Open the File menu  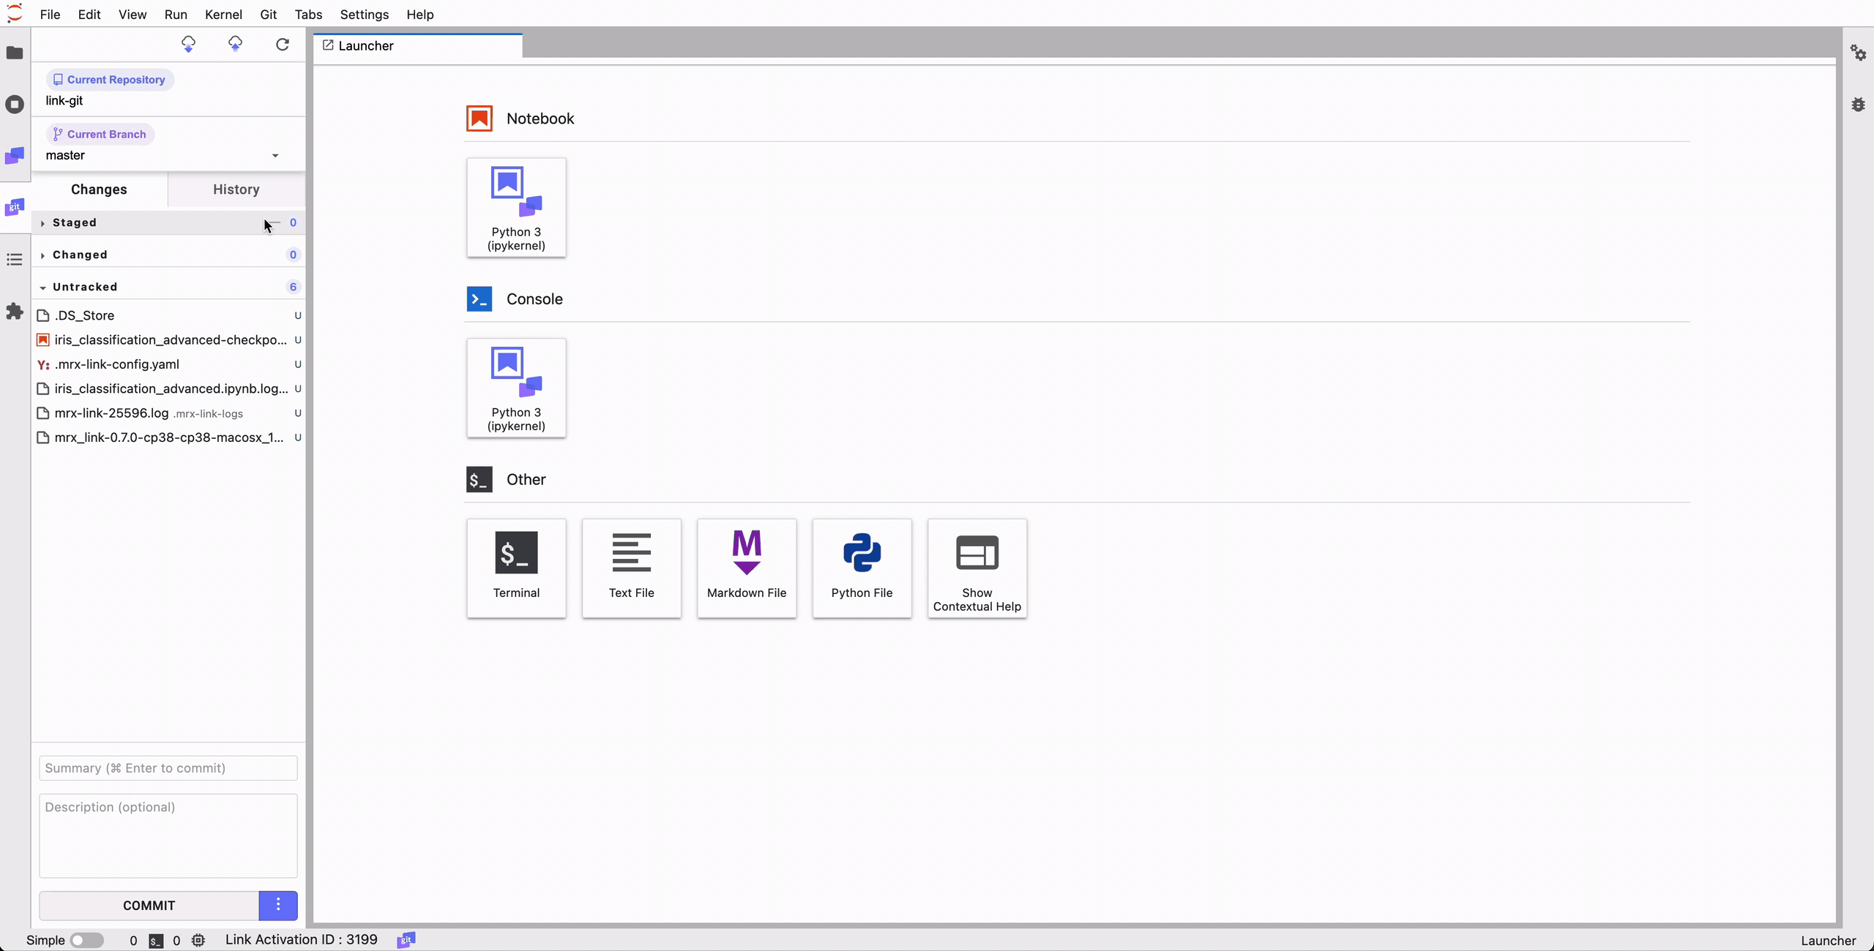(50, 15)
